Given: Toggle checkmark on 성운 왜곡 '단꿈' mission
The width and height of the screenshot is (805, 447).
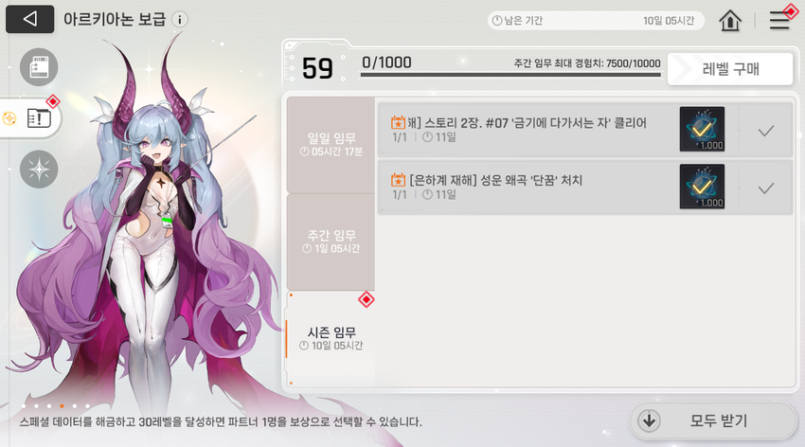Looking at the screenshot, I should click(x=766, y=188).
